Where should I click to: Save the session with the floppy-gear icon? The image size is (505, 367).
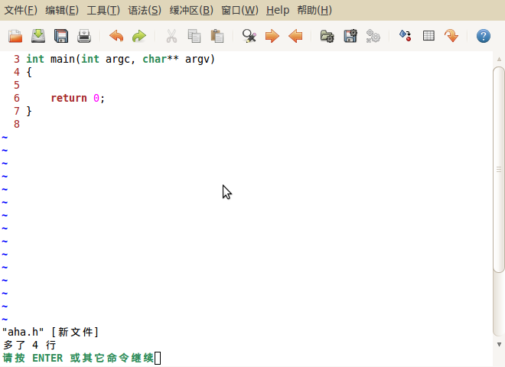point(350,36)
